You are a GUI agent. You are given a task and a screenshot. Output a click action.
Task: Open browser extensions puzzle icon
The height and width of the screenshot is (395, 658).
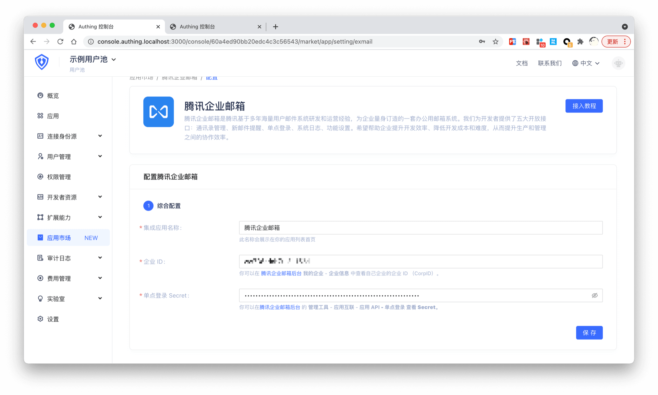[580, 42]
